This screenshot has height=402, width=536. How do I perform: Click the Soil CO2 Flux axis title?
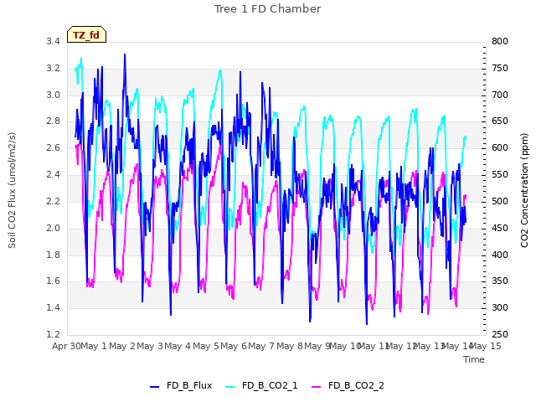(x=12, y=190)
